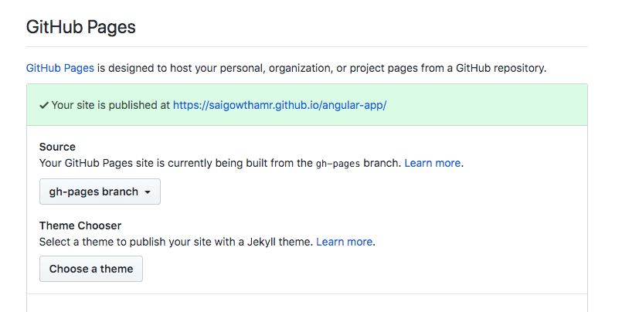Click the Theme Chooser label
The height and width of the screenshot is (312, 622).
[80, 226]
